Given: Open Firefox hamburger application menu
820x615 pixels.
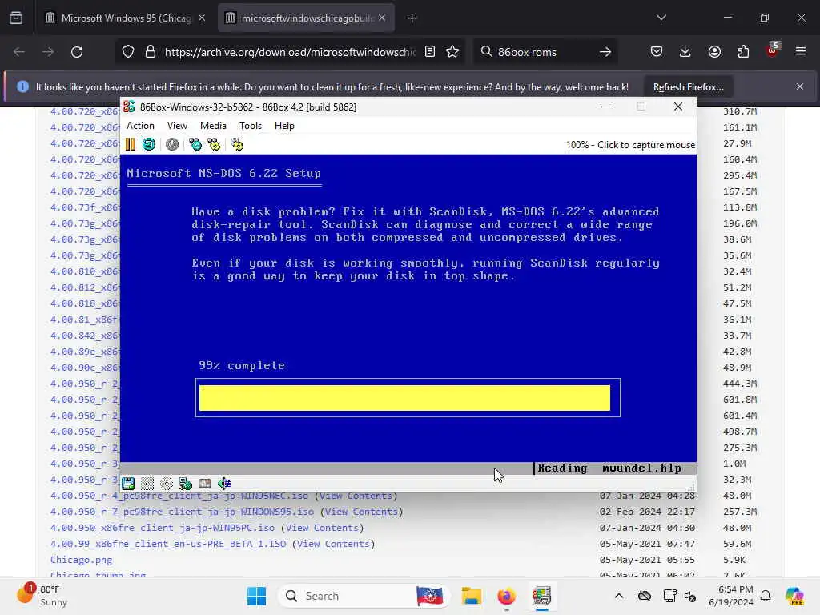Looking at the screenshot, I should [x=801, y=51].
